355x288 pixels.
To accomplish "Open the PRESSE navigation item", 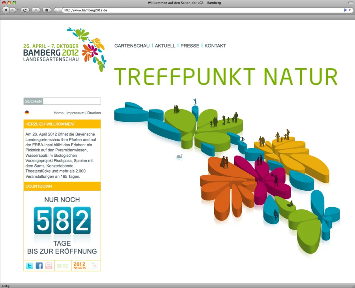I will point(190,46).
